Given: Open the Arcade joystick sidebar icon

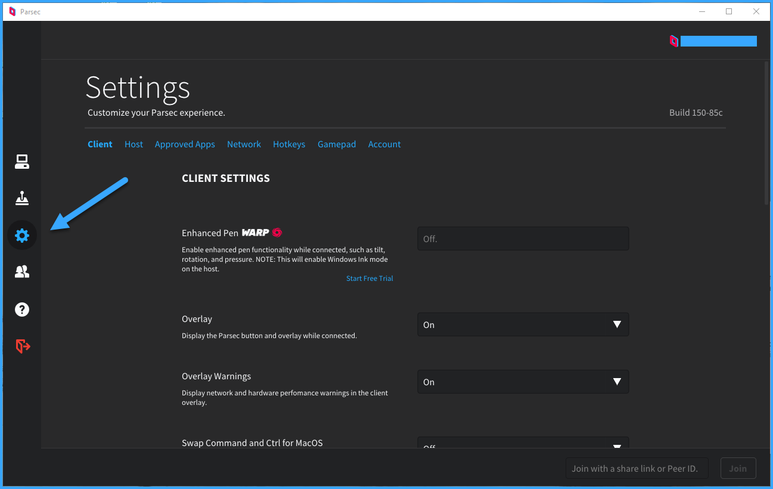Looking at the screenshot, I should tap(22, 198).
